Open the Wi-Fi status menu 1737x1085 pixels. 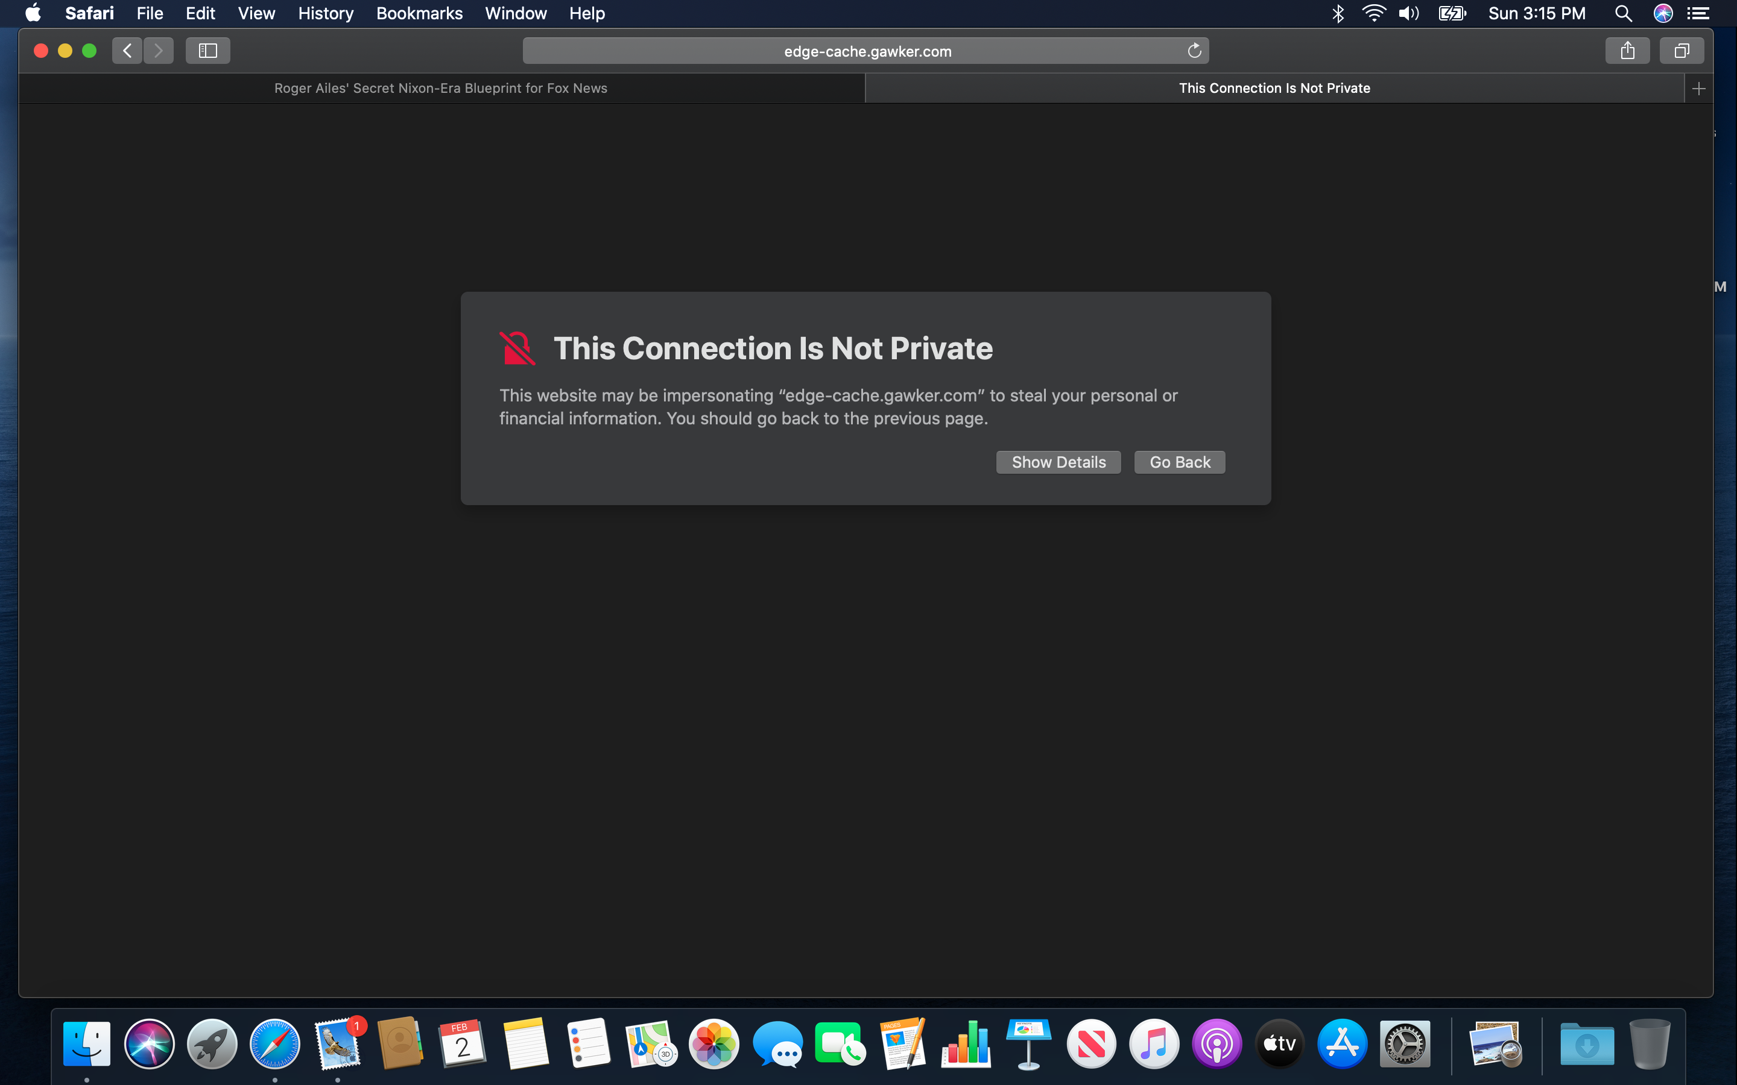click(x=1373, y=13)
